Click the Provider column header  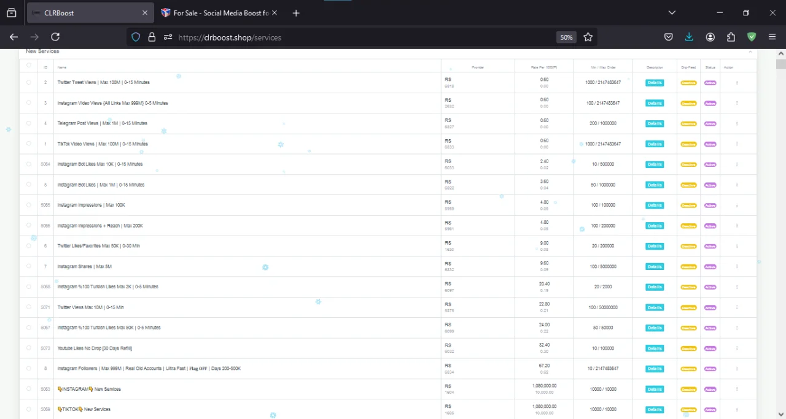[x=478, y=67]
